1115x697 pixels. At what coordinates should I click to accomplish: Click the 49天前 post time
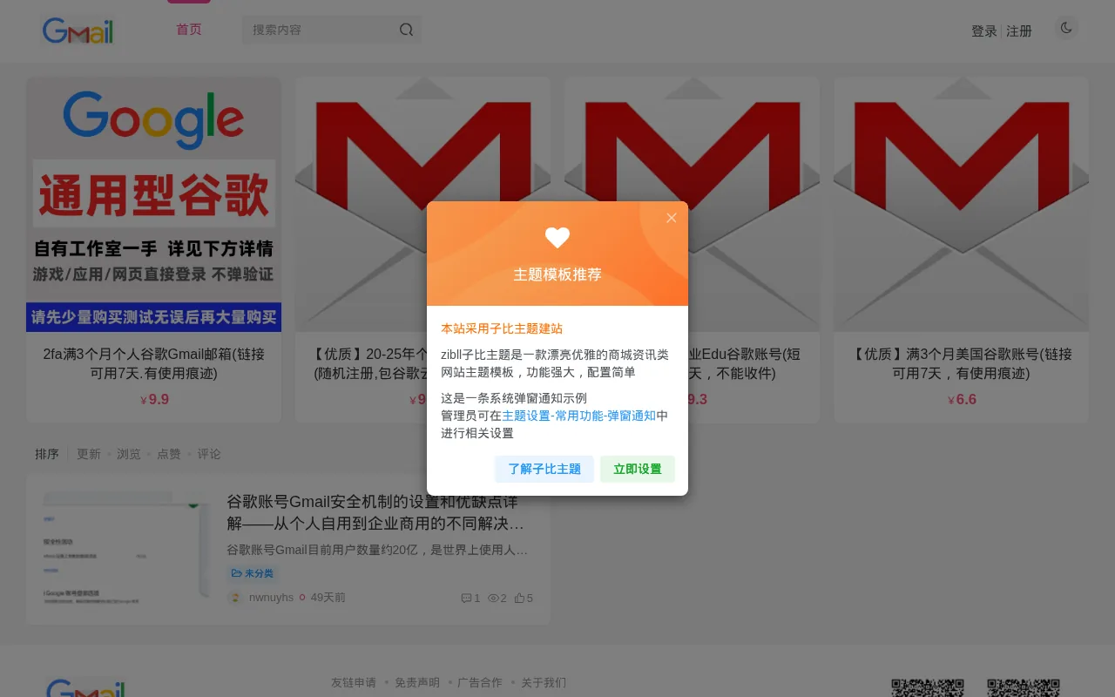(x=328, y=598)
